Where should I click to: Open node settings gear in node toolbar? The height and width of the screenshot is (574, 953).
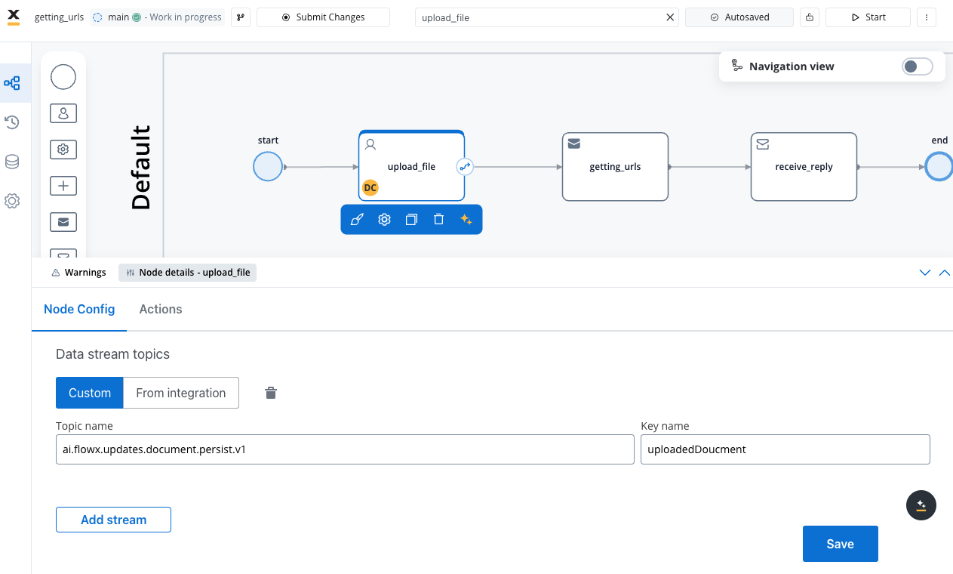pyautogui.click(x=384, y=220)
